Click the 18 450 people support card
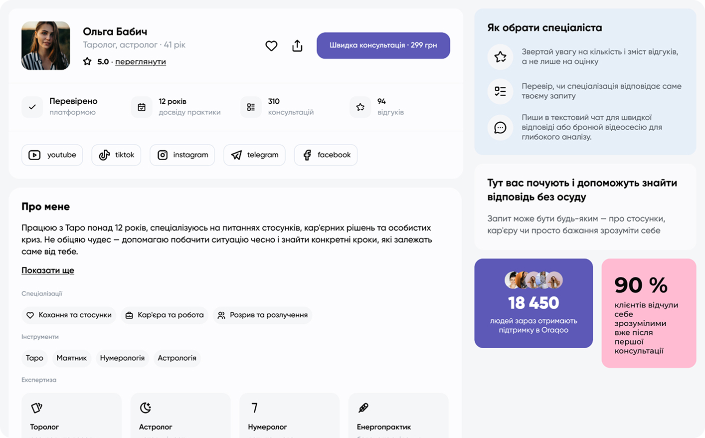Screen dimensions: 705x438 (x=533, y=303)
